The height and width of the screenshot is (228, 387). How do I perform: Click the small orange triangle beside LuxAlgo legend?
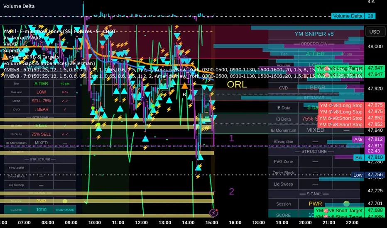5,58
